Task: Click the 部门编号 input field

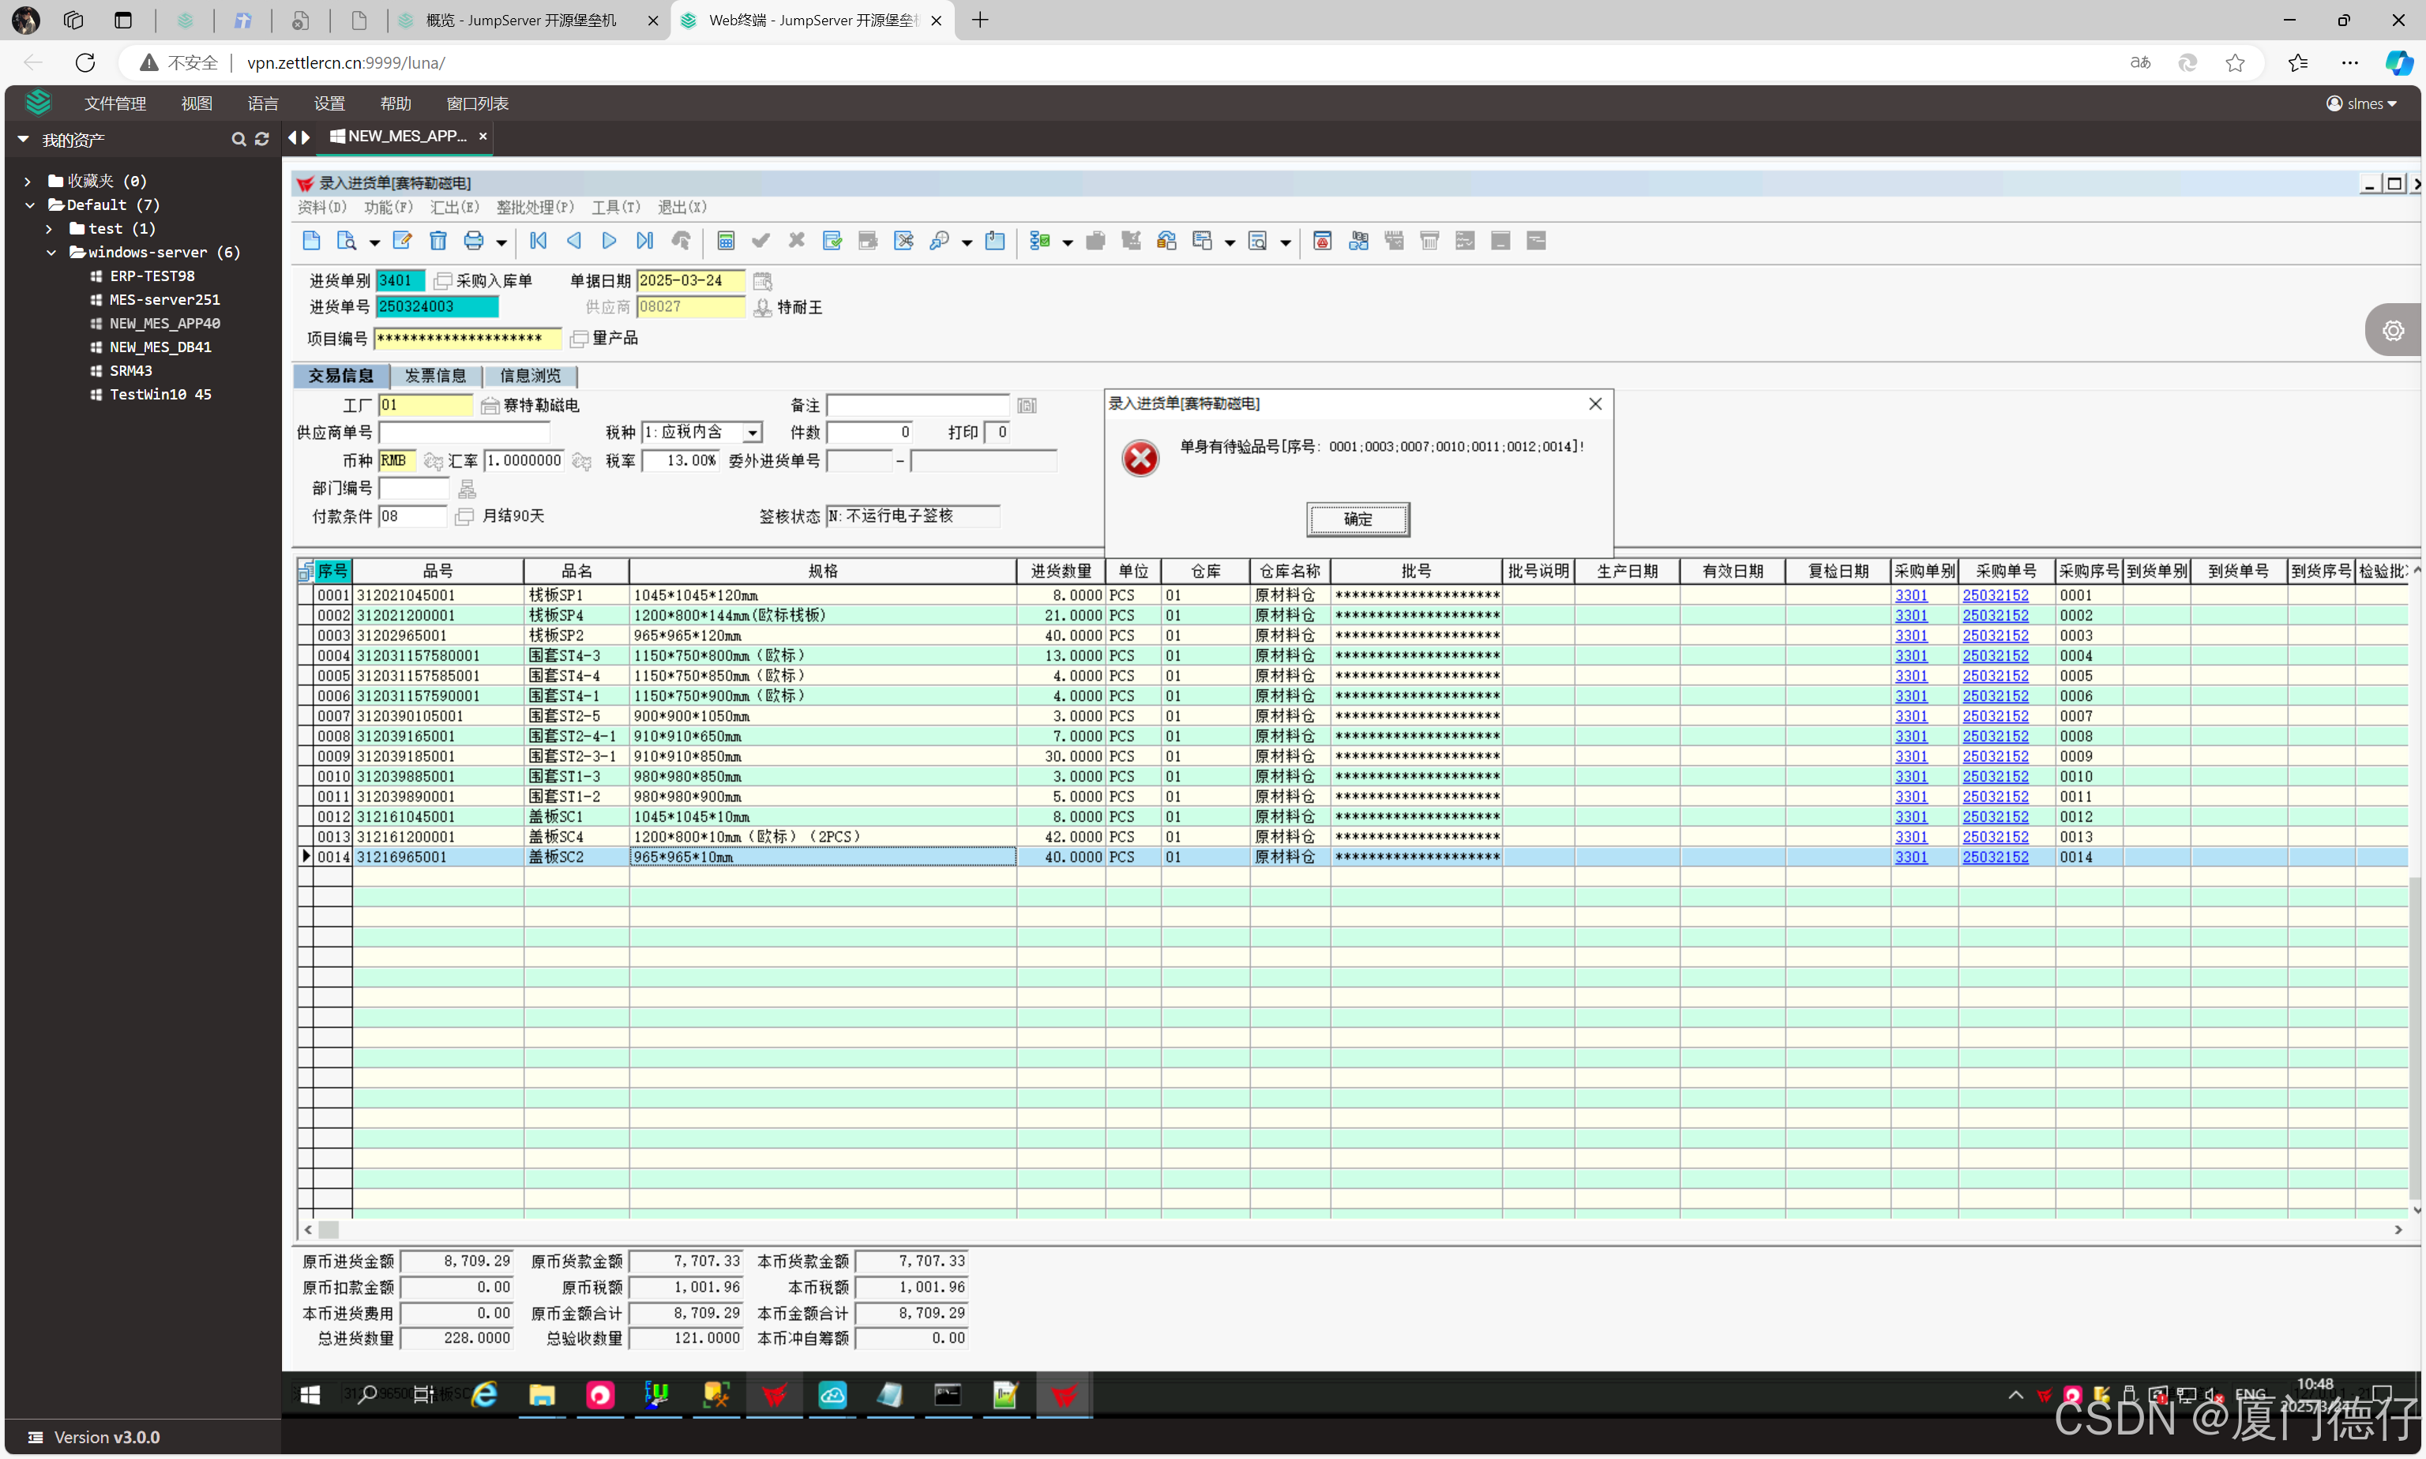Action: point(414,489)
